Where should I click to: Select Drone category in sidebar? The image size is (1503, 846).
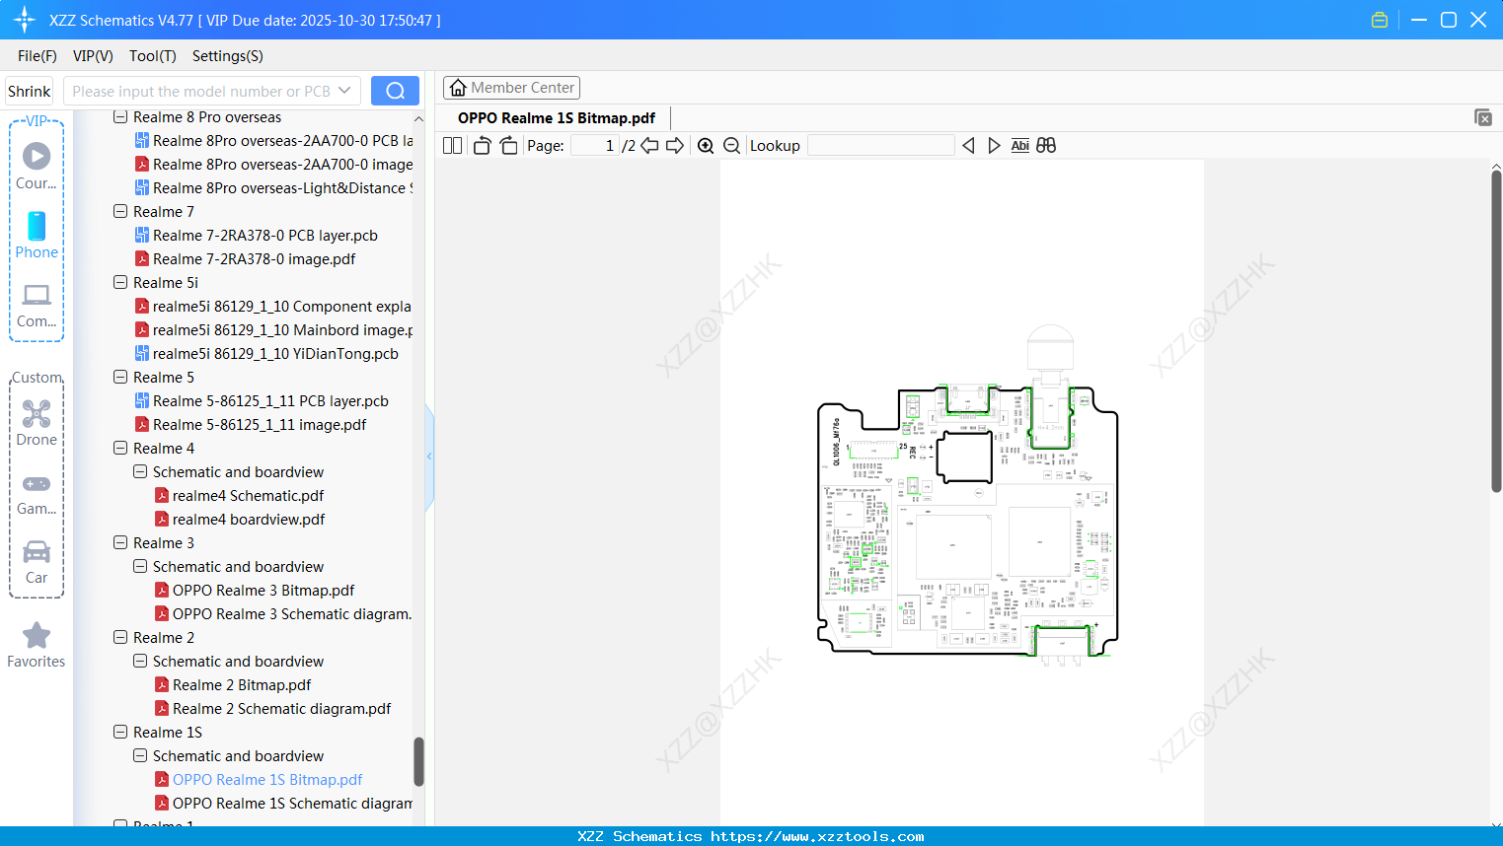coord(37,422)
